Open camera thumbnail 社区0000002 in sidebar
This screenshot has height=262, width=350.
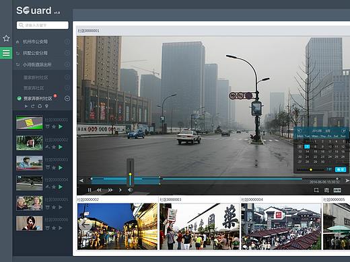pyautogui.click(x=30, y=143)
